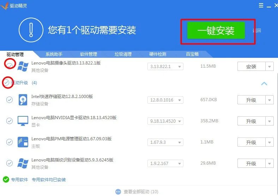
Task: Click the 返回 link
Action: coord(257,30)
